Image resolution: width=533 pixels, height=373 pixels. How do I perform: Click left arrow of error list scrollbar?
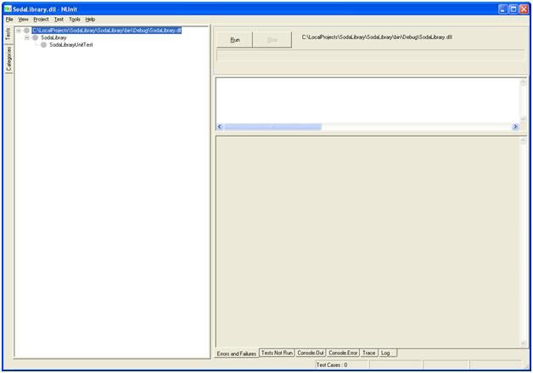220,127
